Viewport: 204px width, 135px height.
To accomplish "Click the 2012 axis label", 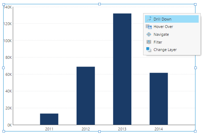I will click(x=86, y=129).
